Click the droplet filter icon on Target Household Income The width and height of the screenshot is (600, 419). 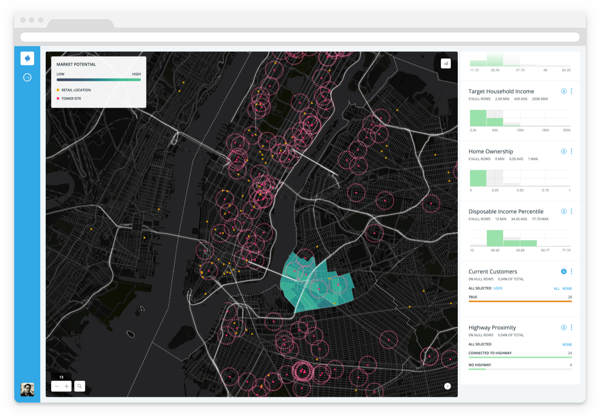pyautogui.click(x=563, y=91)
